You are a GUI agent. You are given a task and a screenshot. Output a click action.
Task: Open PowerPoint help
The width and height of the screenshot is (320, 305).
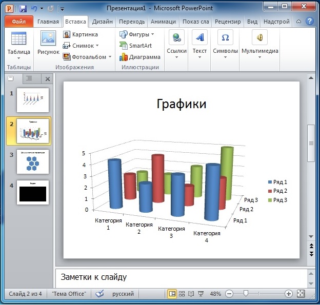pyautogui.click(x=310, y=21)
